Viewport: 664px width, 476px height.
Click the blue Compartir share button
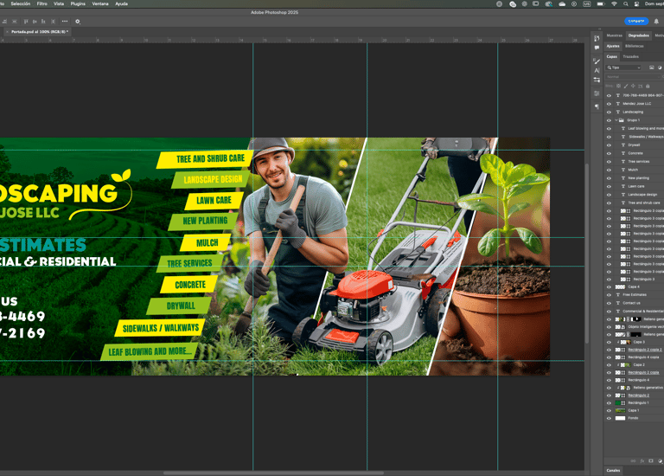[x=636, y=21]
